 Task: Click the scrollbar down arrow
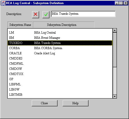[115, 96]
